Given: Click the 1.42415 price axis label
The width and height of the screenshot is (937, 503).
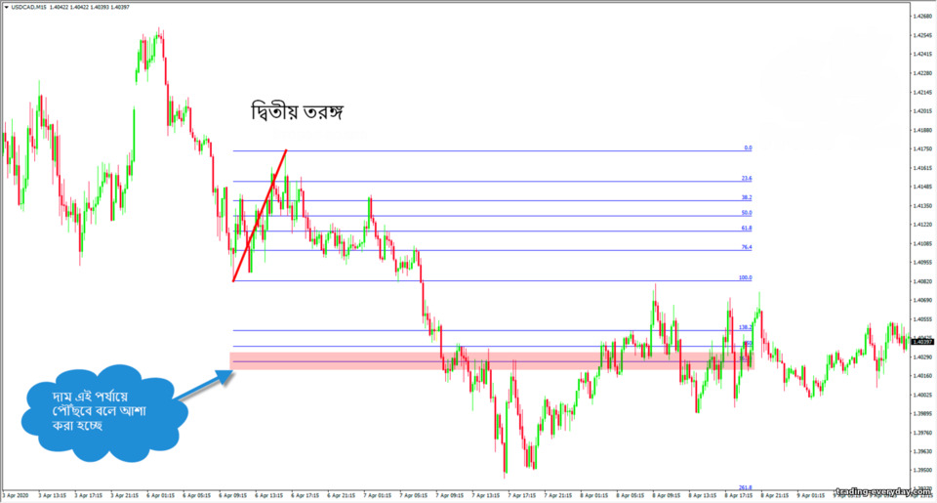Looking at the screenshot, I should click(922, 54).
